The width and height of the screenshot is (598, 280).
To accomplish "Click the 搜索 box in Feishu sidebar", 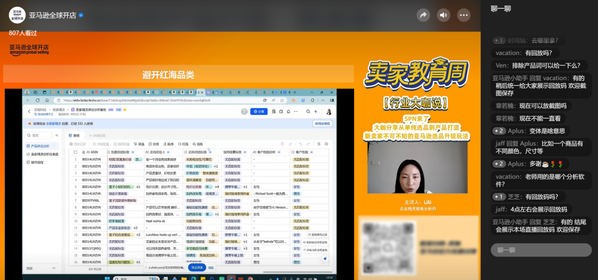I will [x=39, y=135].
